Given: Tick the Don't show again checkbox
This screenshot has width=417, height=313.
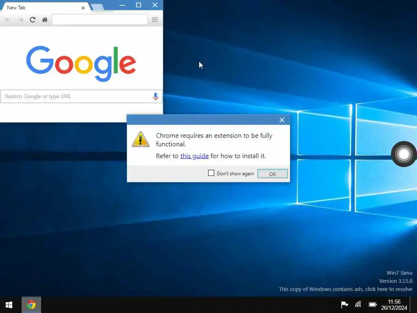Looking at the screenshot, I should tap(211, 173).
